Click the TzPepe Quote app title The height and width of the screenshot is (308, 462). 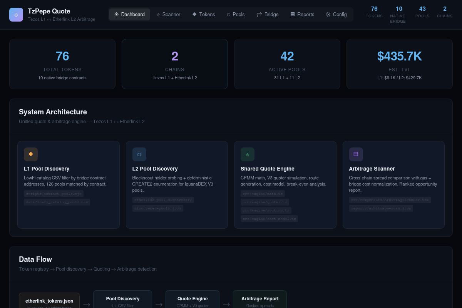coord(49,11)
